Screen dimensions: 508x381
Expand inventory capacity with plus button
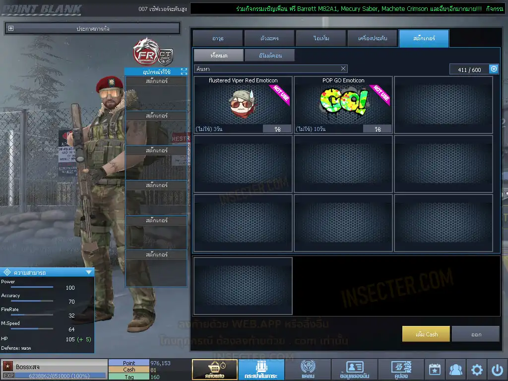[494, 69]
